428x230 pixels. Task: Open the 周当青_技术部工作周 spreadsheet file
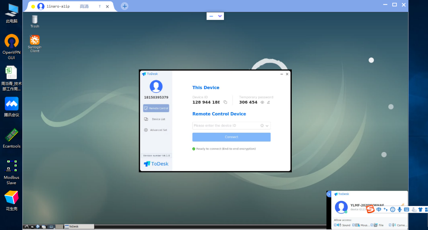point(11,78)
